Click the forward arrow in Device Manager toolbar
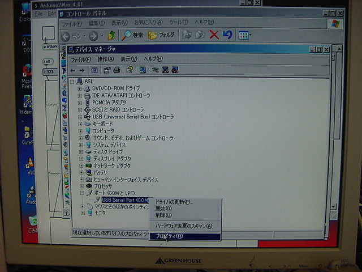This screenshot has height=272, width=362. [x=82, y=70]
